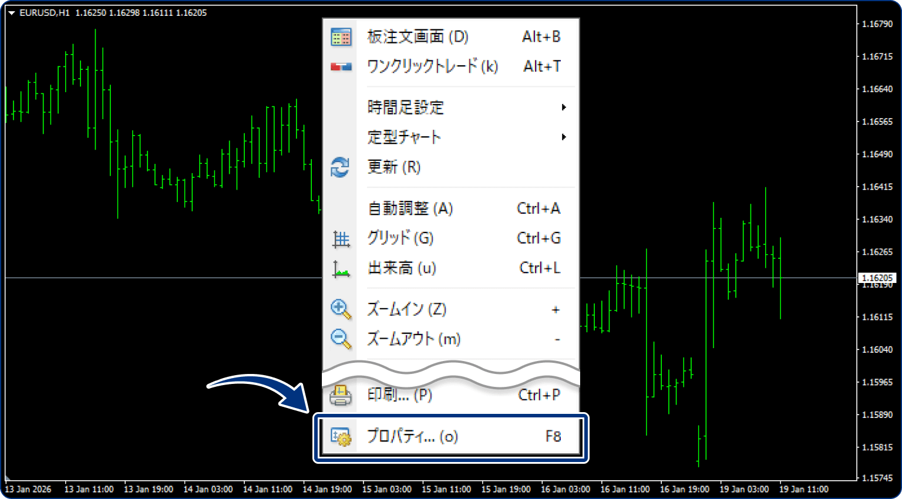Select 板注文画面 from the menu
This screenshot has height=499, width=902.
(x=417, y=36)
